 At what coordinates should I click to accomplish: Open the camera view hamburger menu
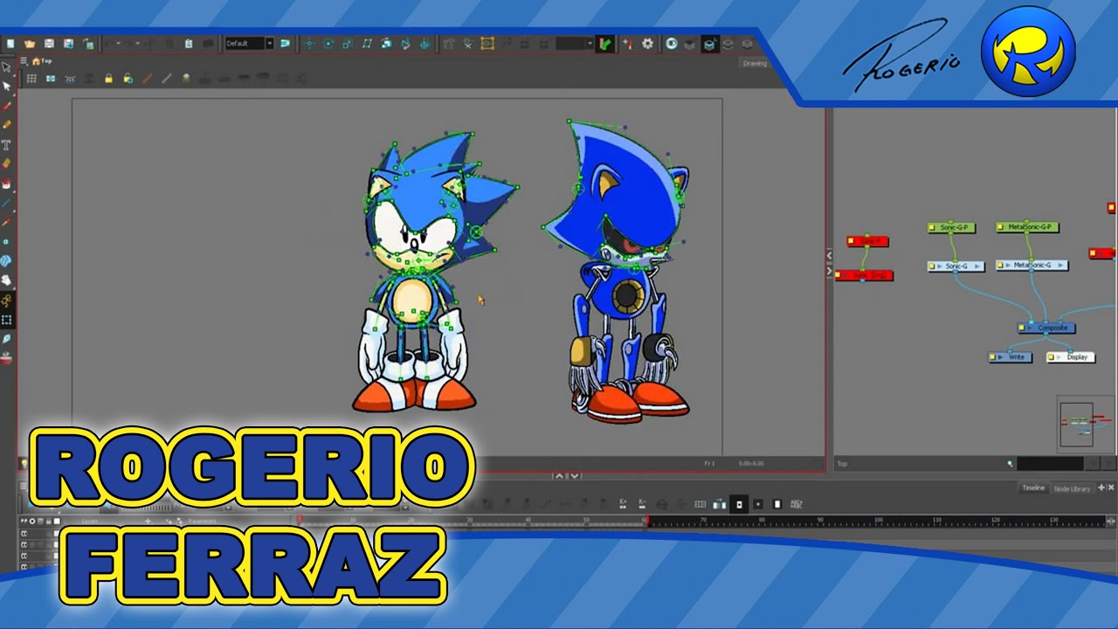(24, 61)
